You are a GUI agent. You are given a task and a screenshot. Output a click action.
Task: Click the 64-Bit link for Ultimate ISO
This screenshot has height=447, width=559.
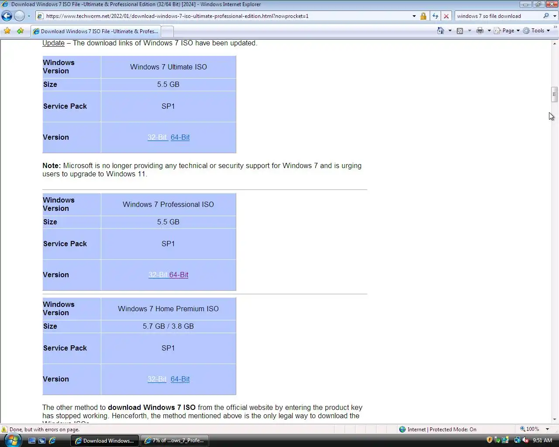pos(180,137)
